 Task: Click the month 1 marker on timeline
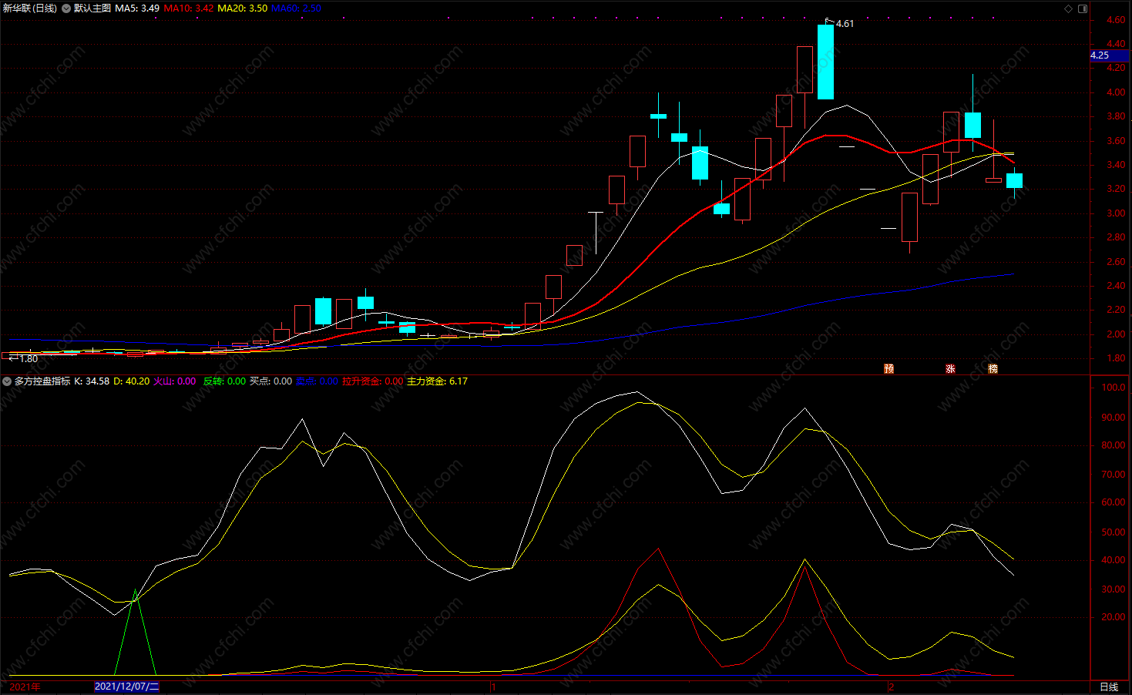(493, 687)
